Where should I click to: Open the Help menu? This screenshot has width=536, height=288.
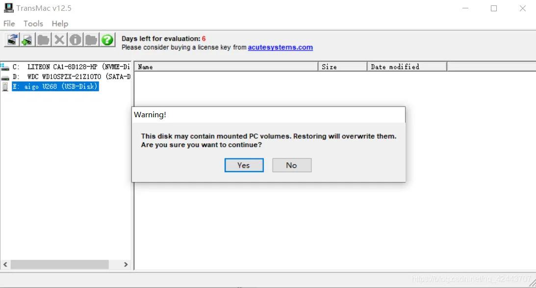point(60,24)
